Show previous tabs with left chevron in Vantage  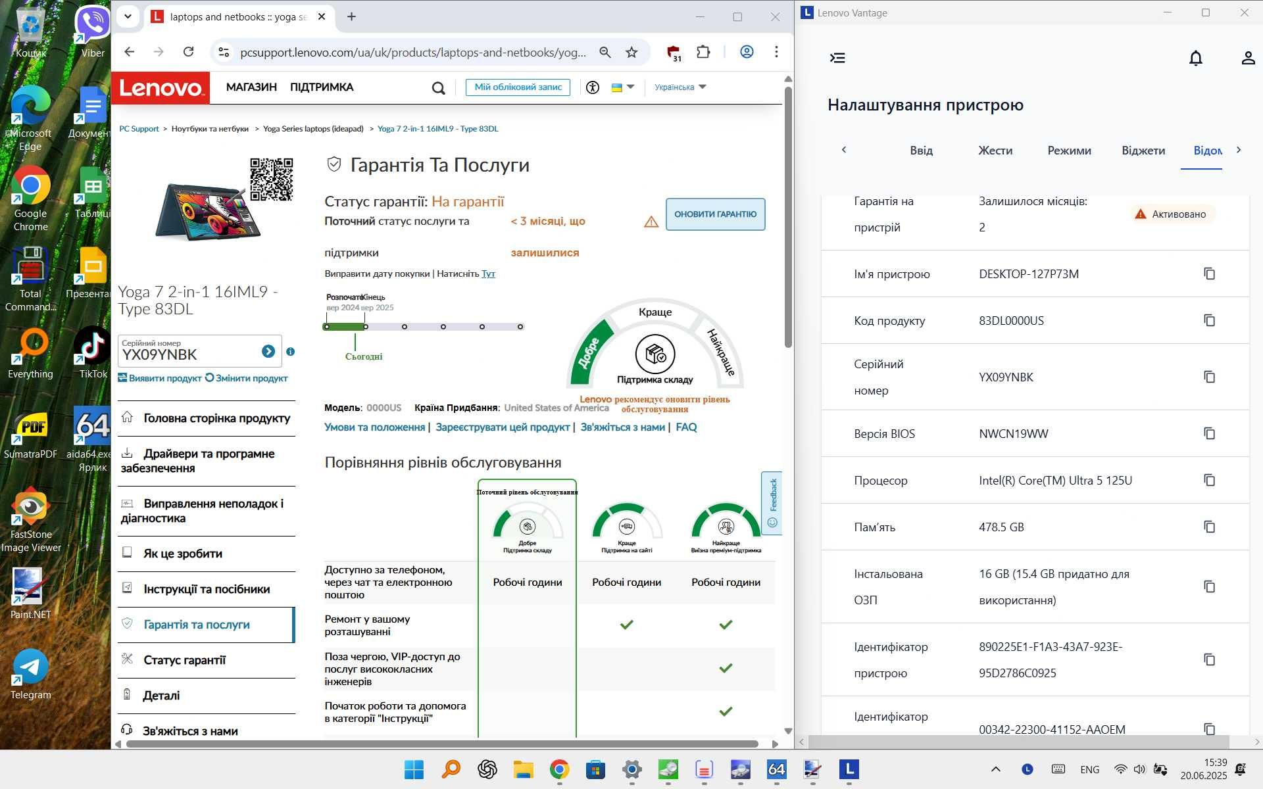pyautogui.click(x=844, y=150)
